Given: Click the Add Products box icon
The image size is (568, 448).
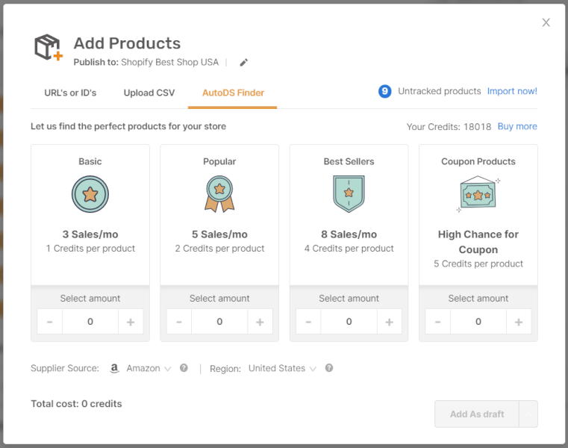Looking at the screenshot, I should (49, 47).
